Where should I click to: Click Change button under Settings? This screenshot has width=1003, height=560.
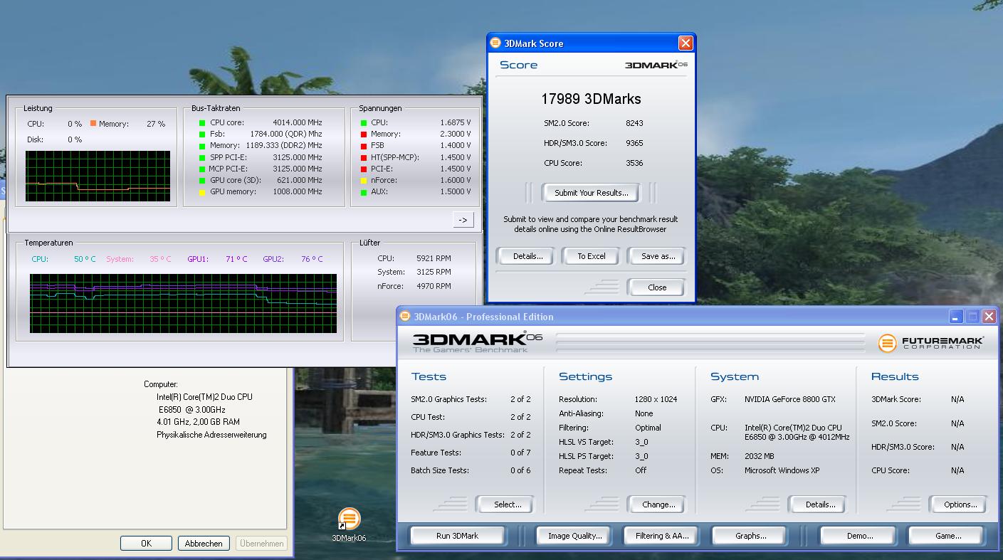click(658, 504)
